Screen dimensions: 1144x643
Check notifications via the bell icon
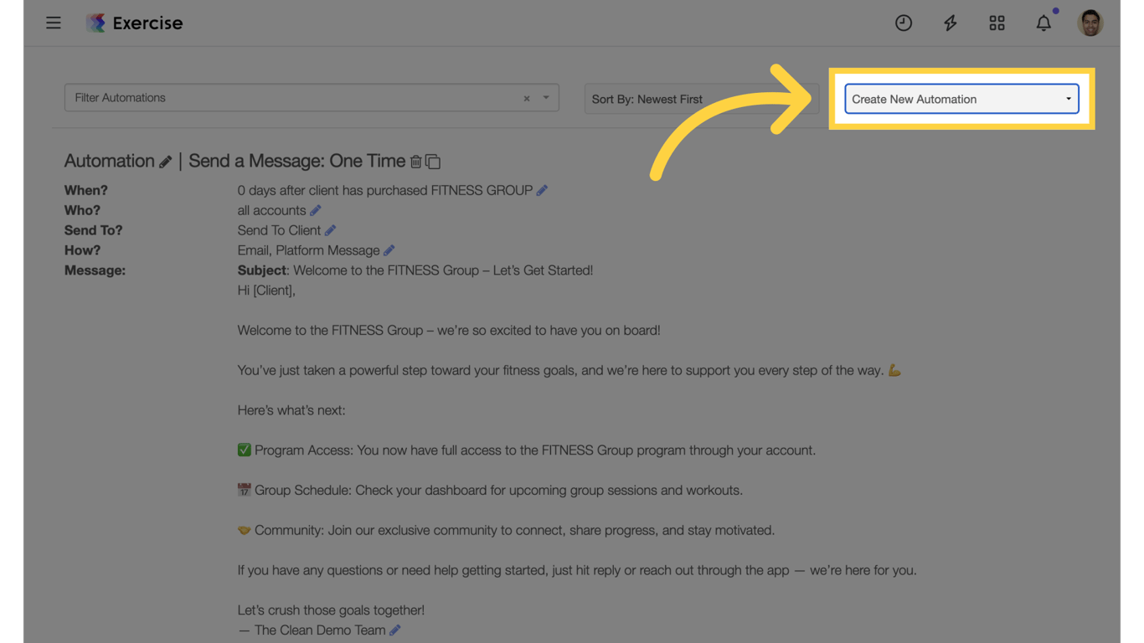coord(1044,23)
